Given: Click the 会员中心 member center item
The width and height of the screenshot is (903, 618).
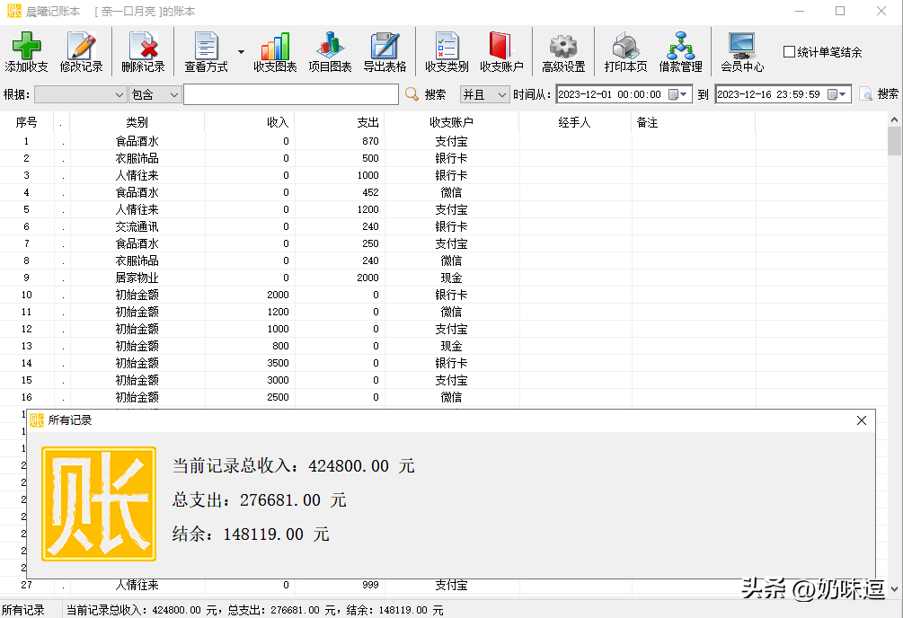Looking at the screenshot, I should pyautogui.click(x=740, y=51).
